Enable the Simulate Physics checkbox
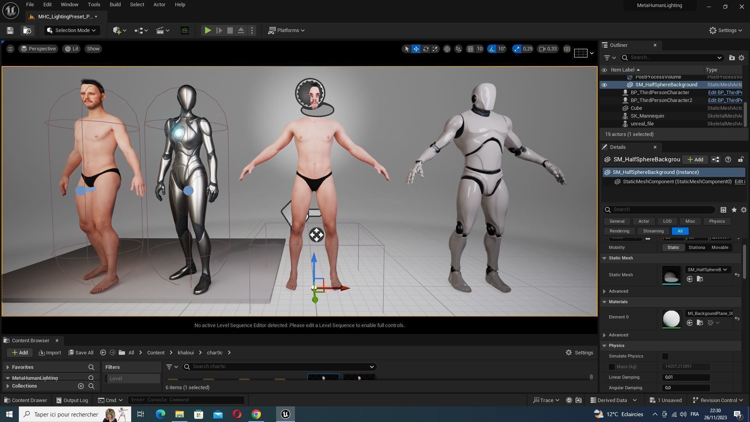Viewport: 750px width, 422px height. pyautogui.click(x=665, y=356)
